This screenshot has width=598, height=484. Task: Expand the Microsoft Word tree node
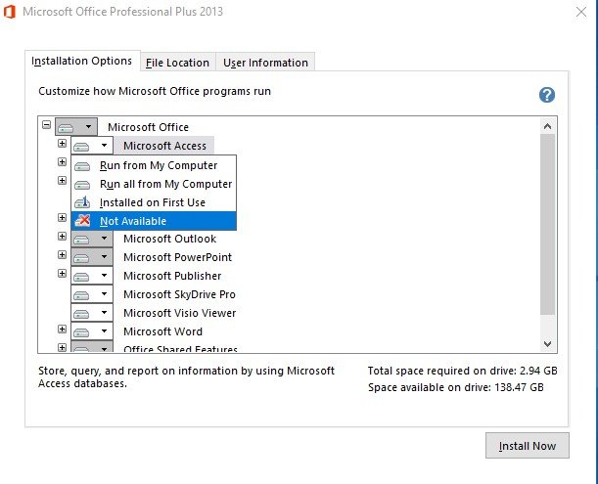pyautogui.click(x=62, y=330)
